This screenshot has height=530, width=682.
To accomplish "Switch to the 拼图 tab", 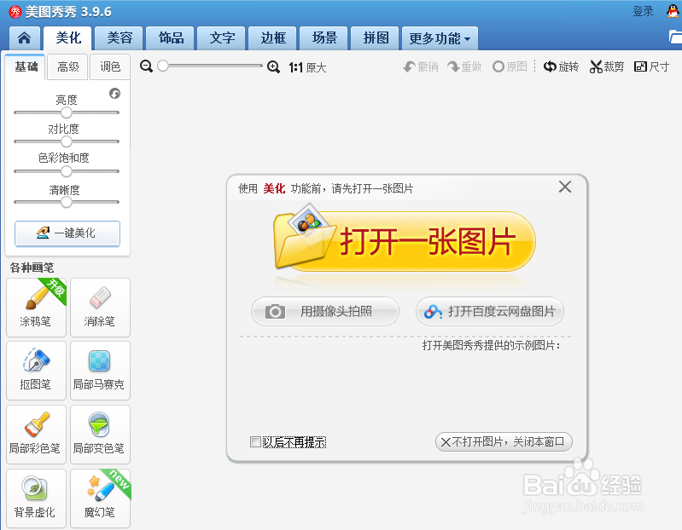I will point(376,38).
